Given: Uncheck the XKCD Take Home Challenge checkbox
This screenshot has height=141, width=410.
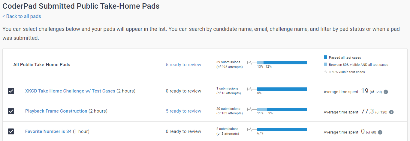Looking at the screenshot, I should (11, 91).
